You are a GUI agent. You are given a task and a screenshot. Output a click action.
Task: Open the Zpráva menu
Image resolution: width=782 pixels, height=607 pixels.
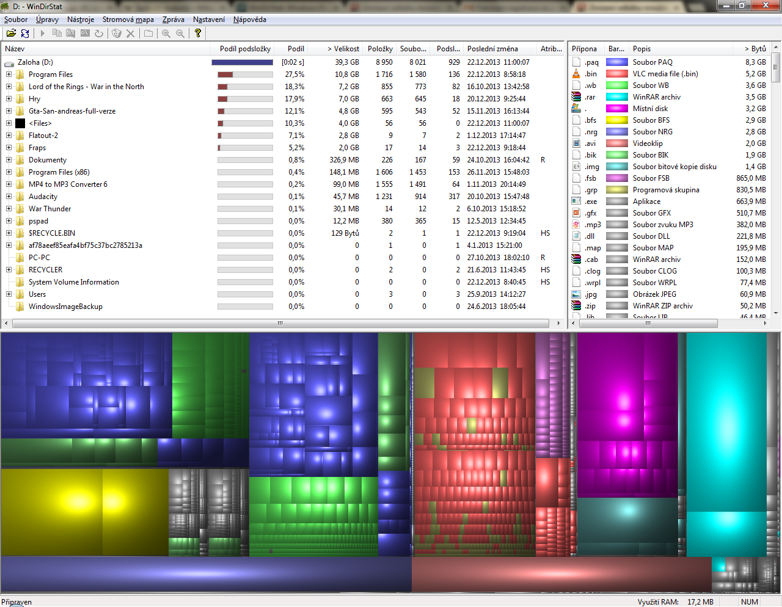[174, 20]
